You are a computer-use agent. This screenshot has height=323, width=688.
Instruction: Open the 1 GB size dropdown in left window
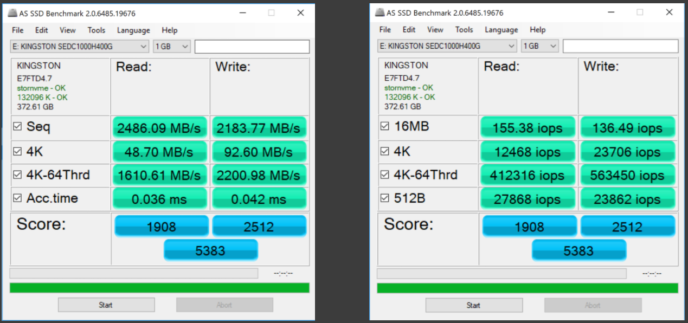pyautogui.click(x=171, y=47)
